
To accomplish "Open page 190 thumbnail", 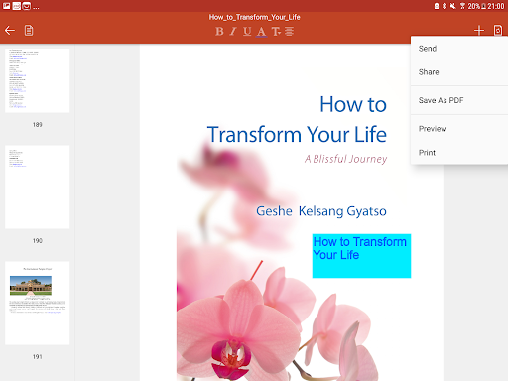I will tap(38, 187).
